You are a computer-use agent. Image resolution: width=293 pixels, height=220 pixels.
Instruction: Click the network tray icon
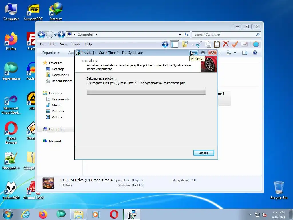257,215
